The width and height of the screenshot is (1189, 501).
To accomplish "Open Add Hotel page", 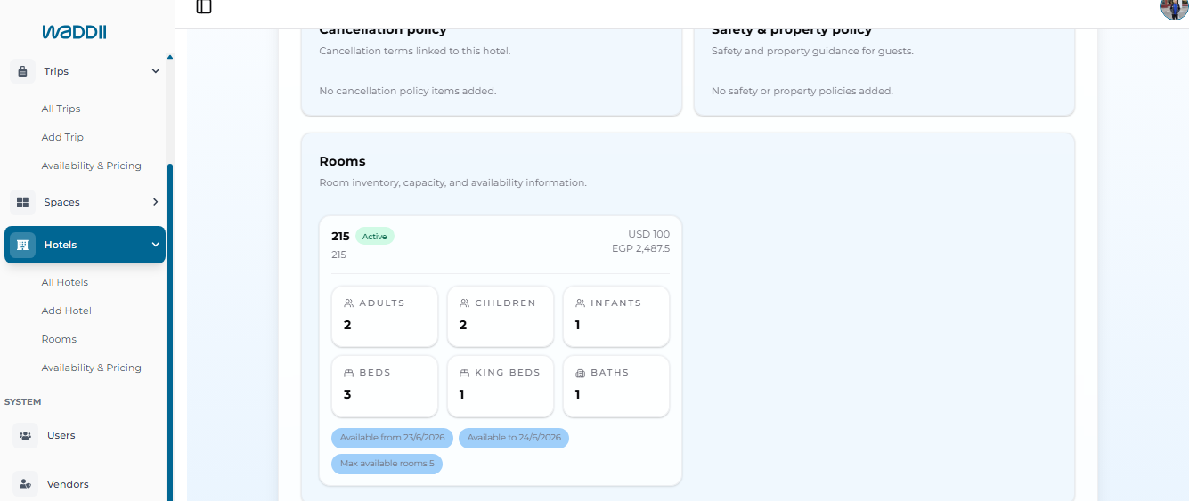I will [66, 311].
